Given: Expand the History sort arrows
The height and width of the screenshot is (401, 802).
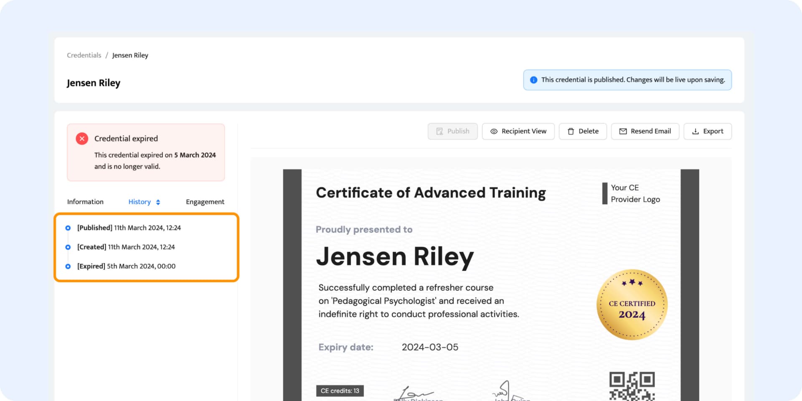Looking at the screenshot, I should point(158,202).
